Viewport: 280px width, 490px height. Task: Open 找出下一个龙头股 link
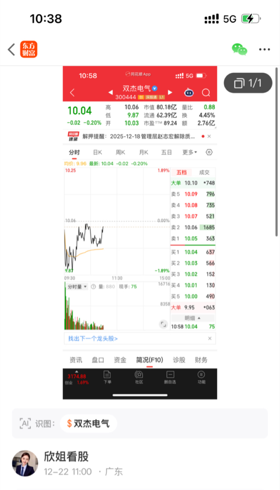(x=93, y=338)
